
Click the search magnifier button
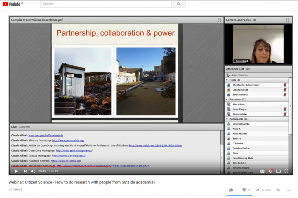coord(179,4)
